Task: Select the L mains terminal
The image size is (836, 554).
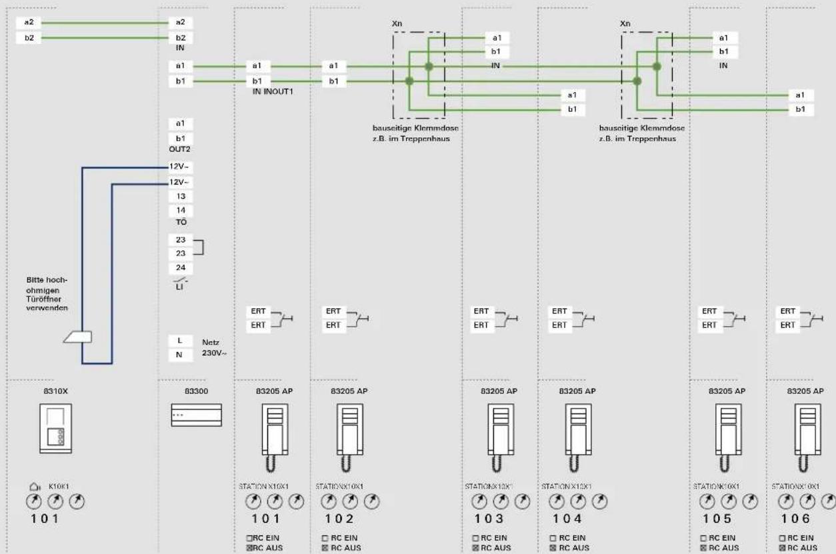Action: point(180,341)
